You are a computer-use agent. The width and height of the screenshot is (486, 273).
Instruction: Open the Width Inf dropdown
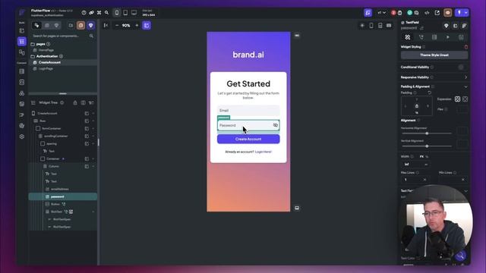(x=416, y=165)
